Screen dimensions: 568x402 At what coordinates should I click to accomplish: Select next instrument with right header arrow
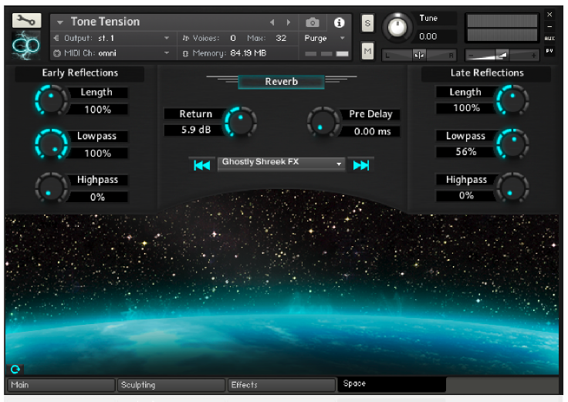[x=289, y=22]
